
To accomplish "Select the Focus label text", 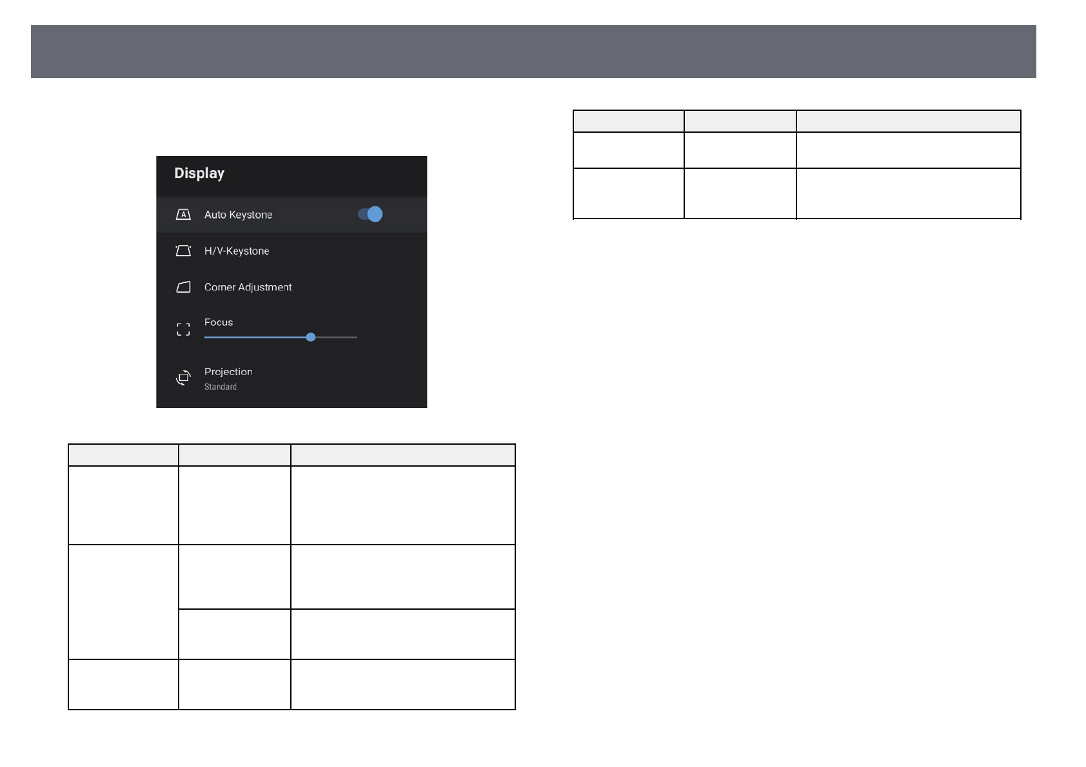I will coord(219,322).
